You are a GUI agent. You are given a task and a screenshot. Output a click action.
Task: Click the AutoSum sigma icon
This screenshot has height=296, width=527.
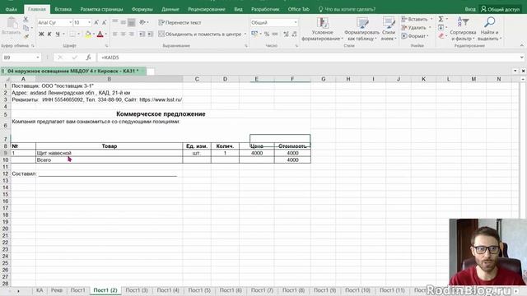pos(441,19)
